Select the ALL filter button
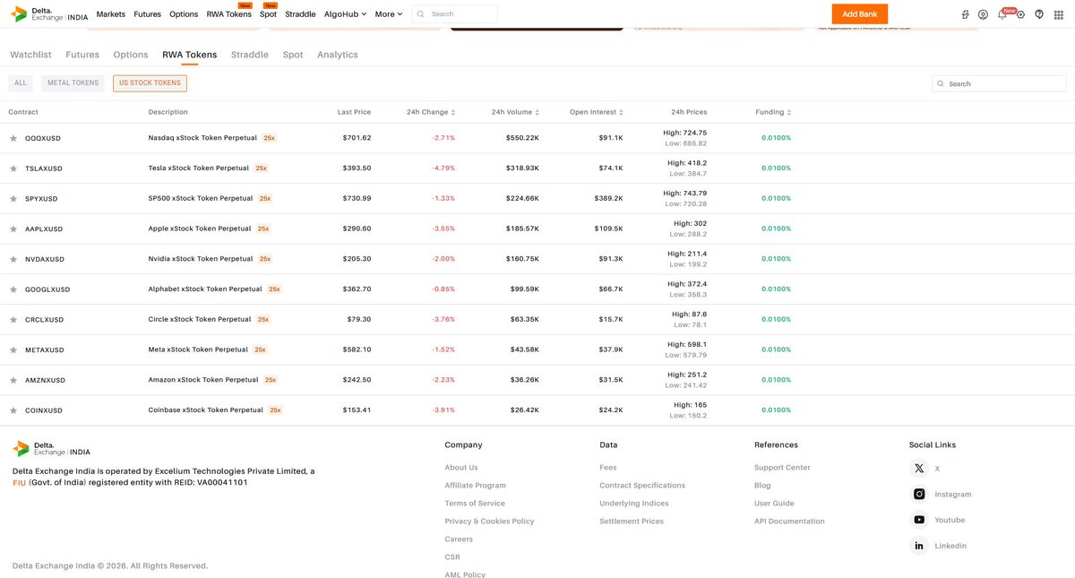This screenshot has width=1075, height=578. (21, 83)
